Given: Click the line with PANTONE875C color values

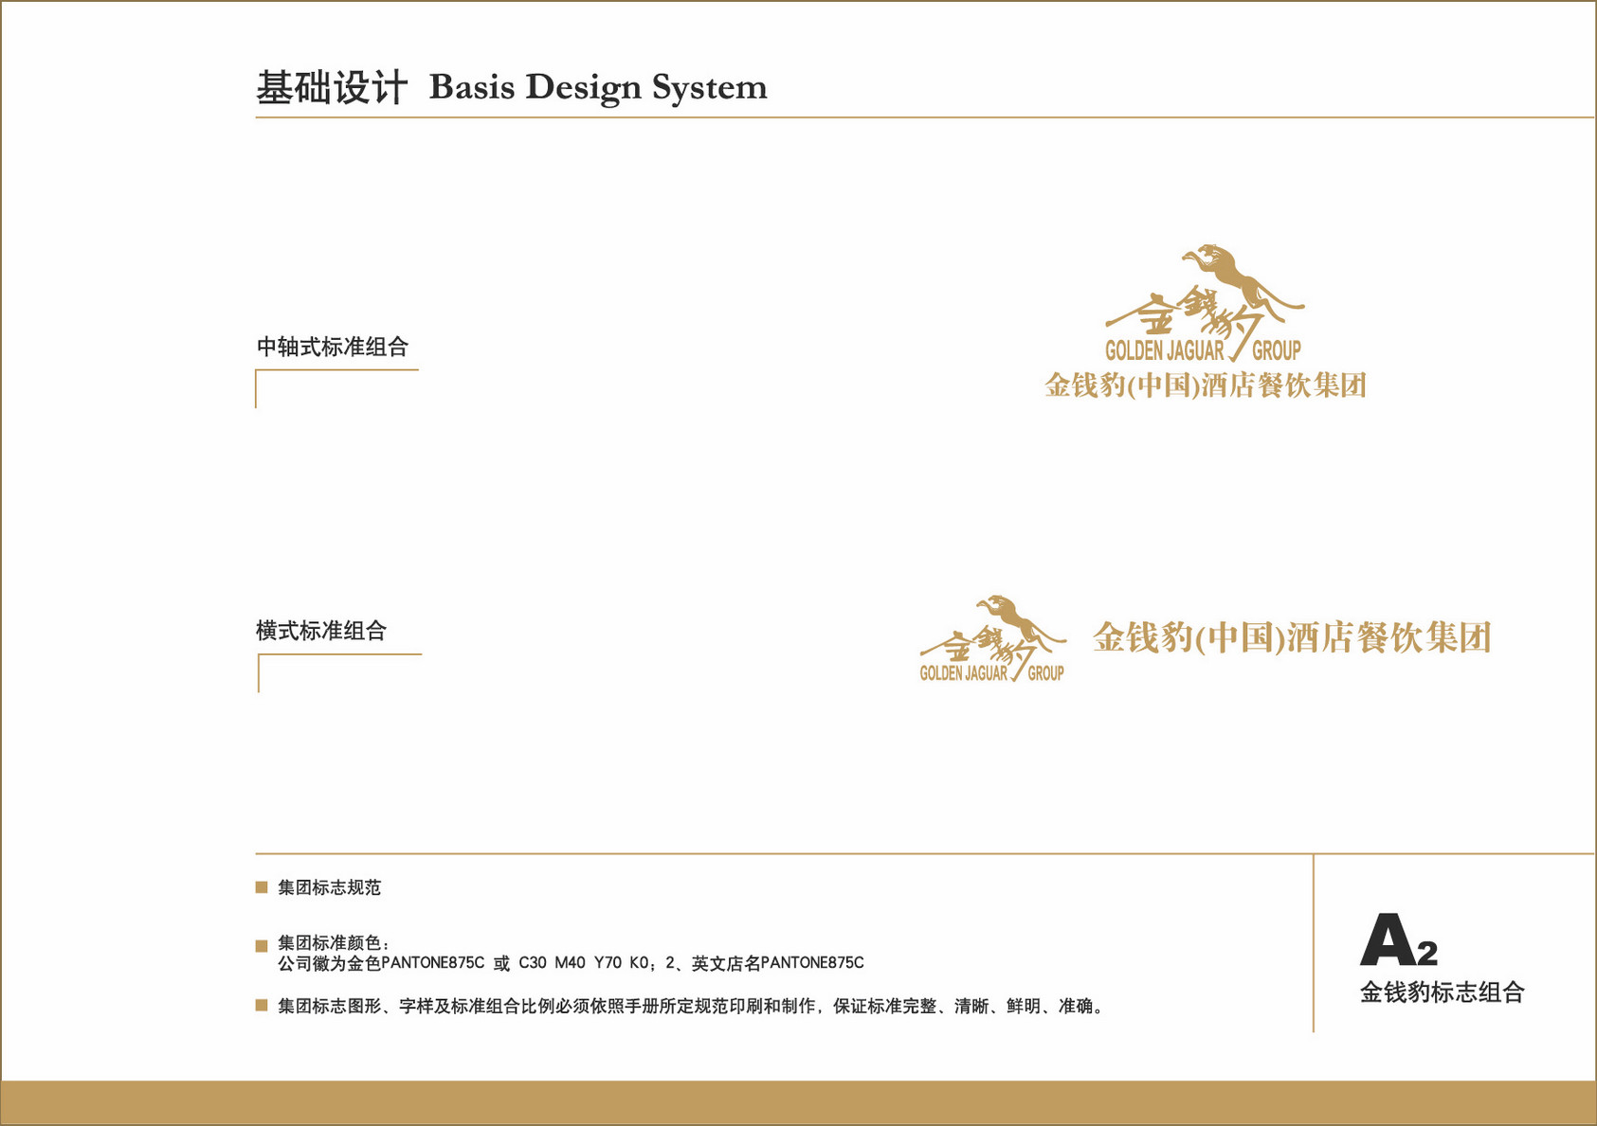Looking at the screenshot, I should coord(571,963).
